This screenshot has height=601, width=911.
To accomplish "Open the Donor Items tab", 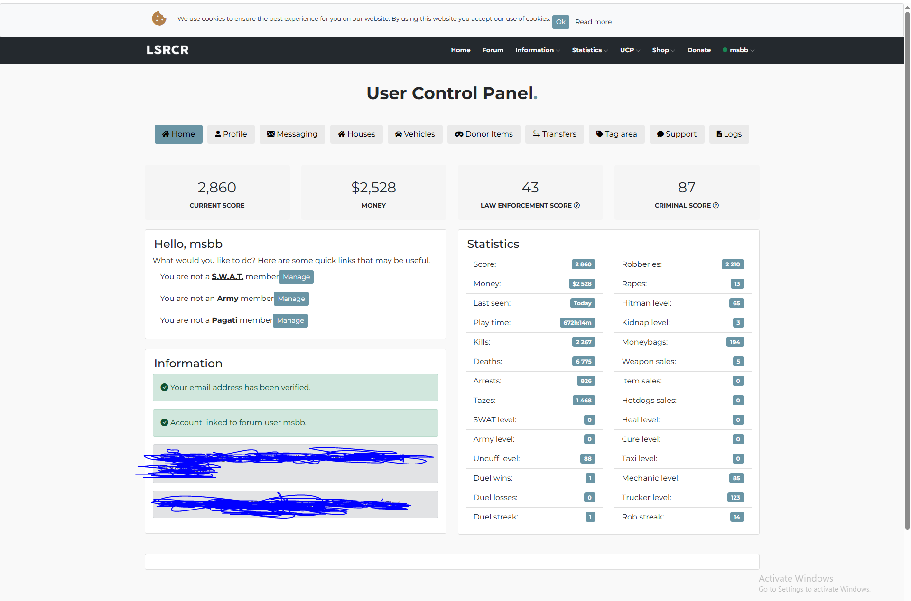I will 483,134.
